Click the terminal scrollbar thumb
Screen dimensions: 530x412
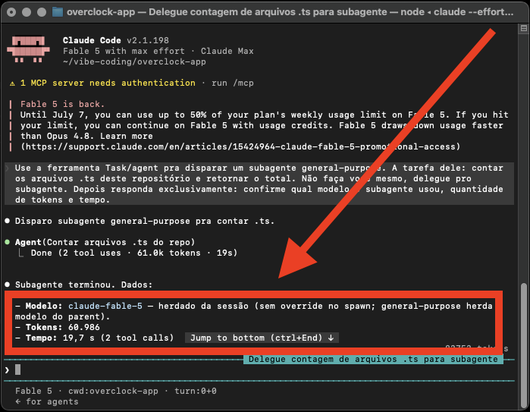pos(524,345)
